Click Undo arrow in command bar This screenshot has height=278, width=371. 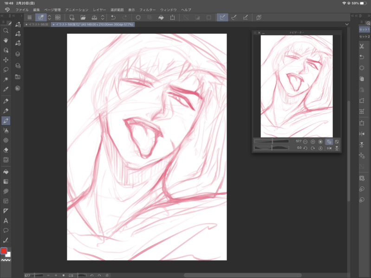pyautogui.click(x=113, y=18)
